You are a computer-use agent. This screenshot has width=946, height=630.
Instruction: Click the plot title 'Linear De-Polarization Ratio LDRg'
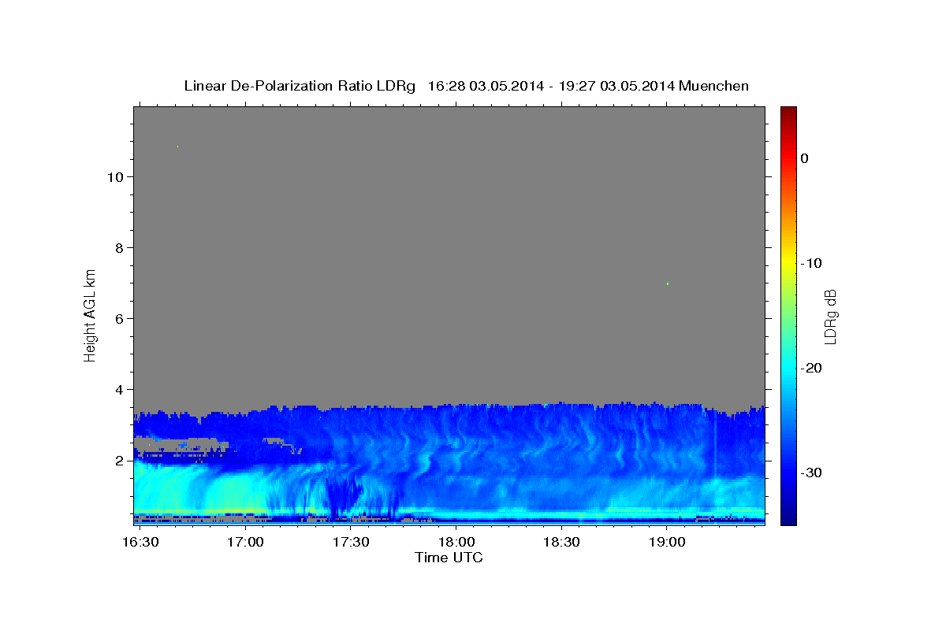pyautogui.click(x=300, y=86)
